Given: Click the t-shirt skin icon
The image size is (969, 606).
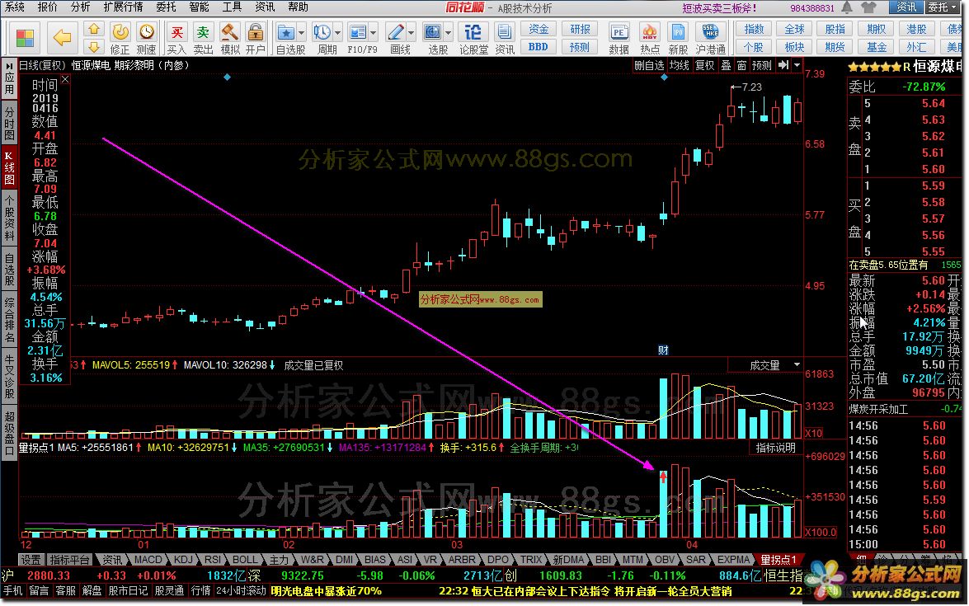Looking at the screenshot, I should (x=868, y=7).
